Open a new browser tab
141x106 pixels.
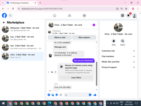coord(40,3)
